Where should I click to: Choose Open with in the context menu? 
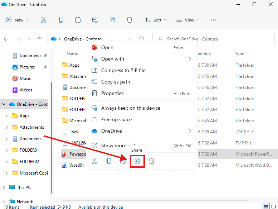click(x=142, y=59)
